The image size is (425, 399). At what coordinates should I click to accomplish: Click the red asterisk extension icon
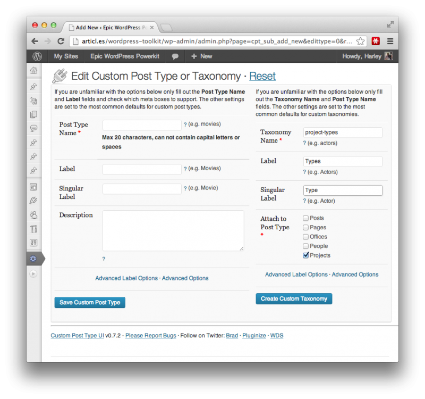click(376, 41)
